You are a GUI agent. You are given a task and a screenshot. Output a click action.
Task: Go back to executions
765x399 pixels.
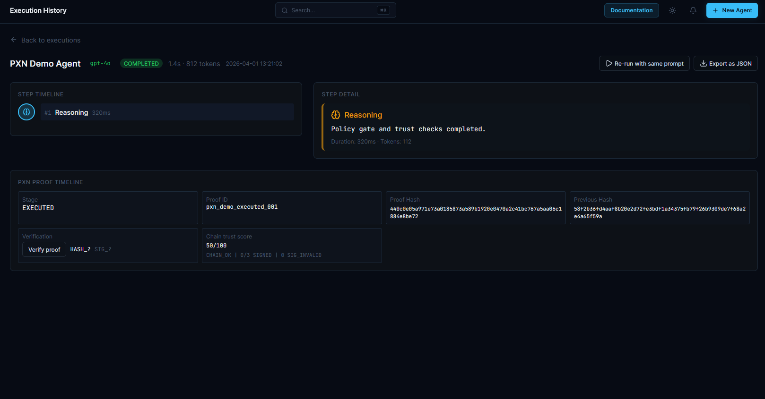(45, 40)
